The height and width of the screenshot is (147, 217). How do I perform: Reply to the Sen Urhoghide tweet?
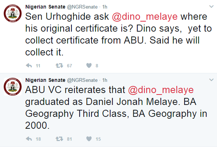(29, 65)
